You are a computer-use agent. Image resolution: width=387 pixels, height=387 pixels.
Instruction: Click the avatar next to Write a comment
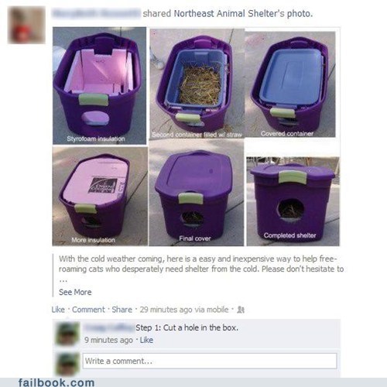click(67, 363)
